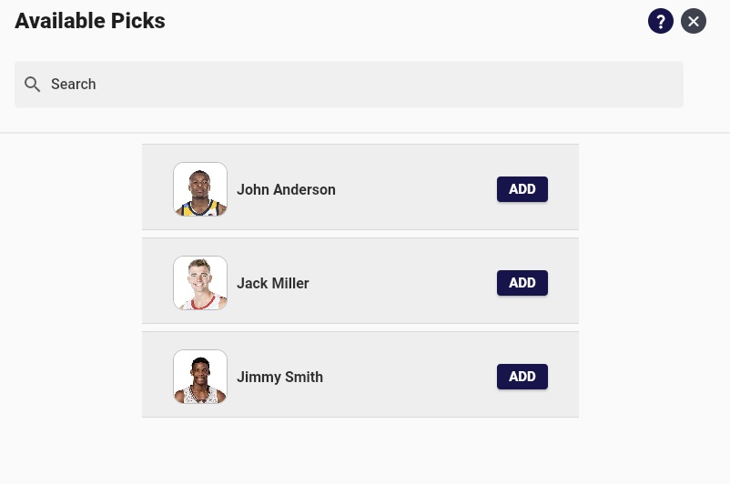Click the Available Picks heading
This screenshot has height=484, width=730.
(x=90, y=21)
